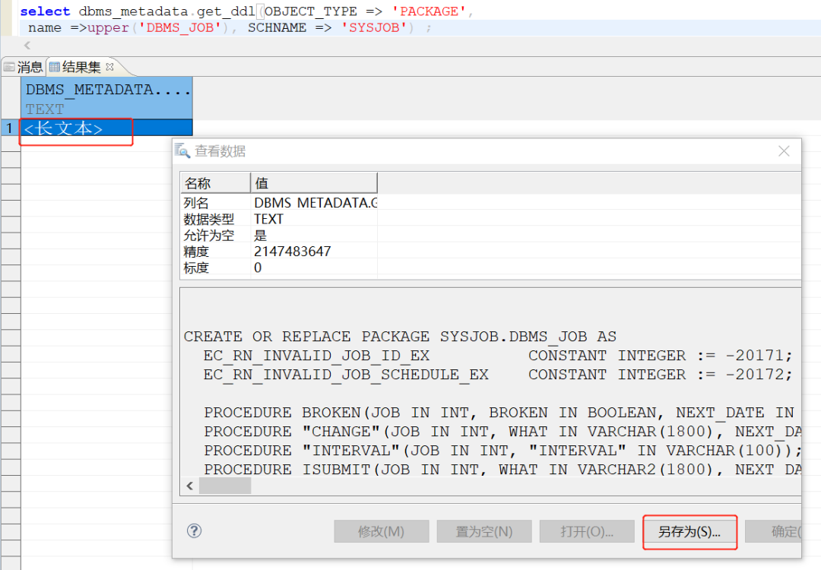The width and height of the screenshot is (821, 570).
Task: Click the 另存为(S)... button
Action: pos(689,532)
